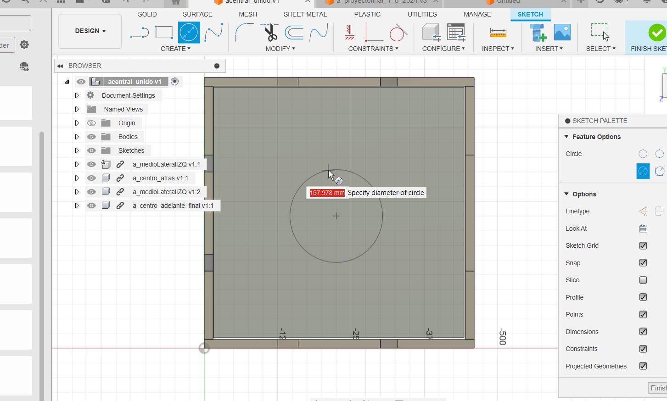Toggle the Points checkbox
This screenshot has width=667, height=401.
643,314
